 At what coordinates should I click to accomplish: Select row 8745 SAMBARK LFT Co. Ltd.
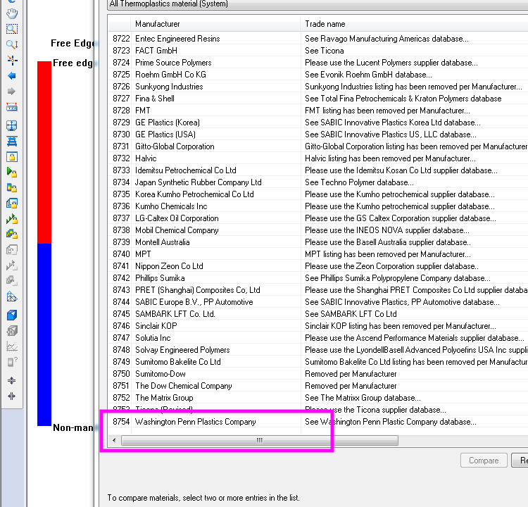(x=318, y=313)
